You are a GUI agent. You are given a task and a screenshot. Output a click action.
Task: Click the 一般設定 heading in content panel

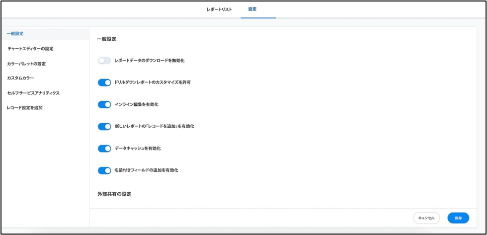[107, 39]
